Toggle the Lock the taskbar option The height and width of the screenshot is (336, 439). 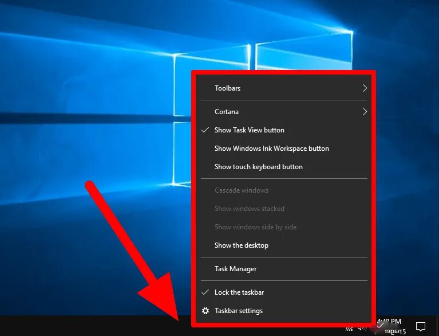[x=284, y=292]
